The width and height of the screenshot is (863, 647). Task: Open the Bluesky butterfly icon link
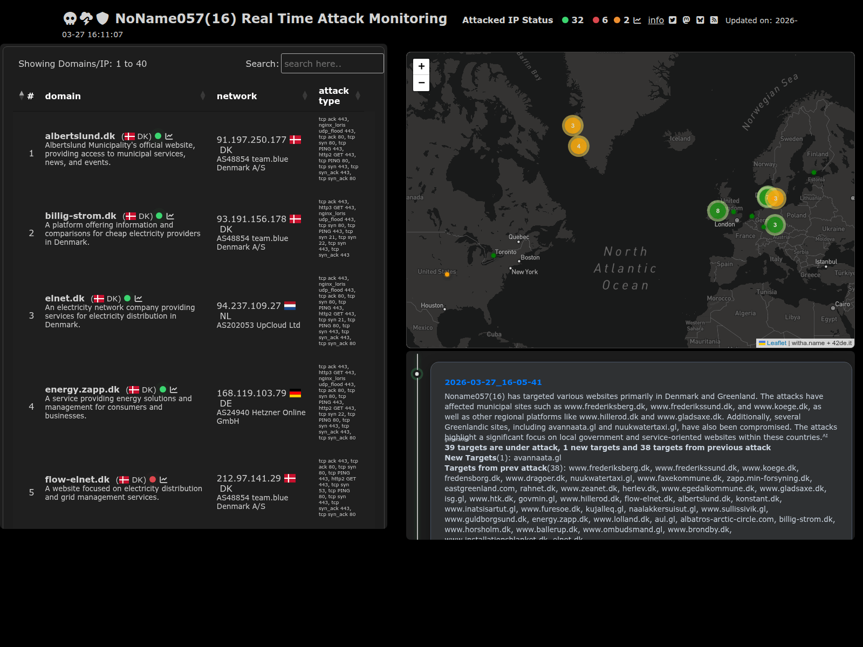tap(700, 20)
